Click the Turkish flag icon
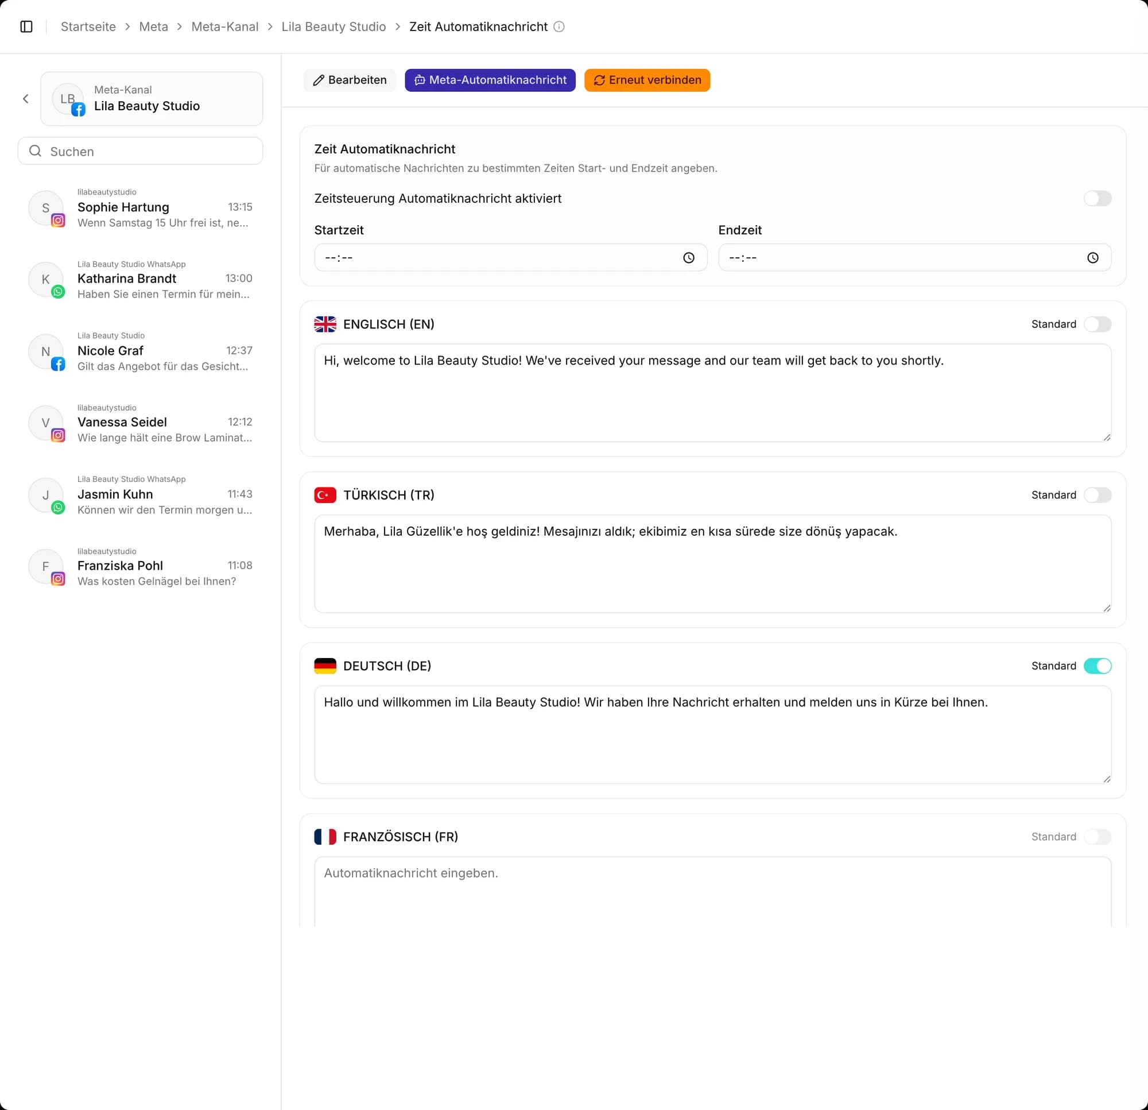 click(x=325, y=495)
